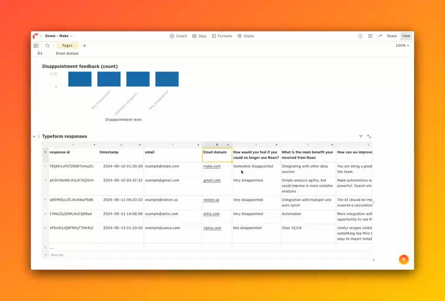445x301 pixels.
Task: Open the make.com link
Action: [x=212, y=166]
